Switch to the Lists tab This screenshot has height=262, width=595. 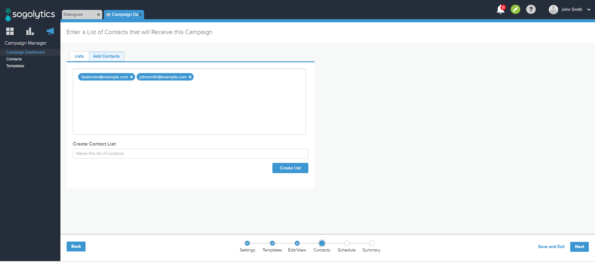[x=79, y=56]
